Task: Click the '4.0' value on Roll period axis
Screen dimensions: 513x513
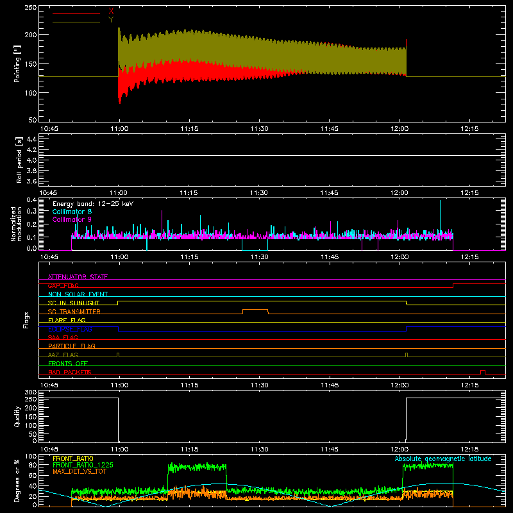Action: 31,160
